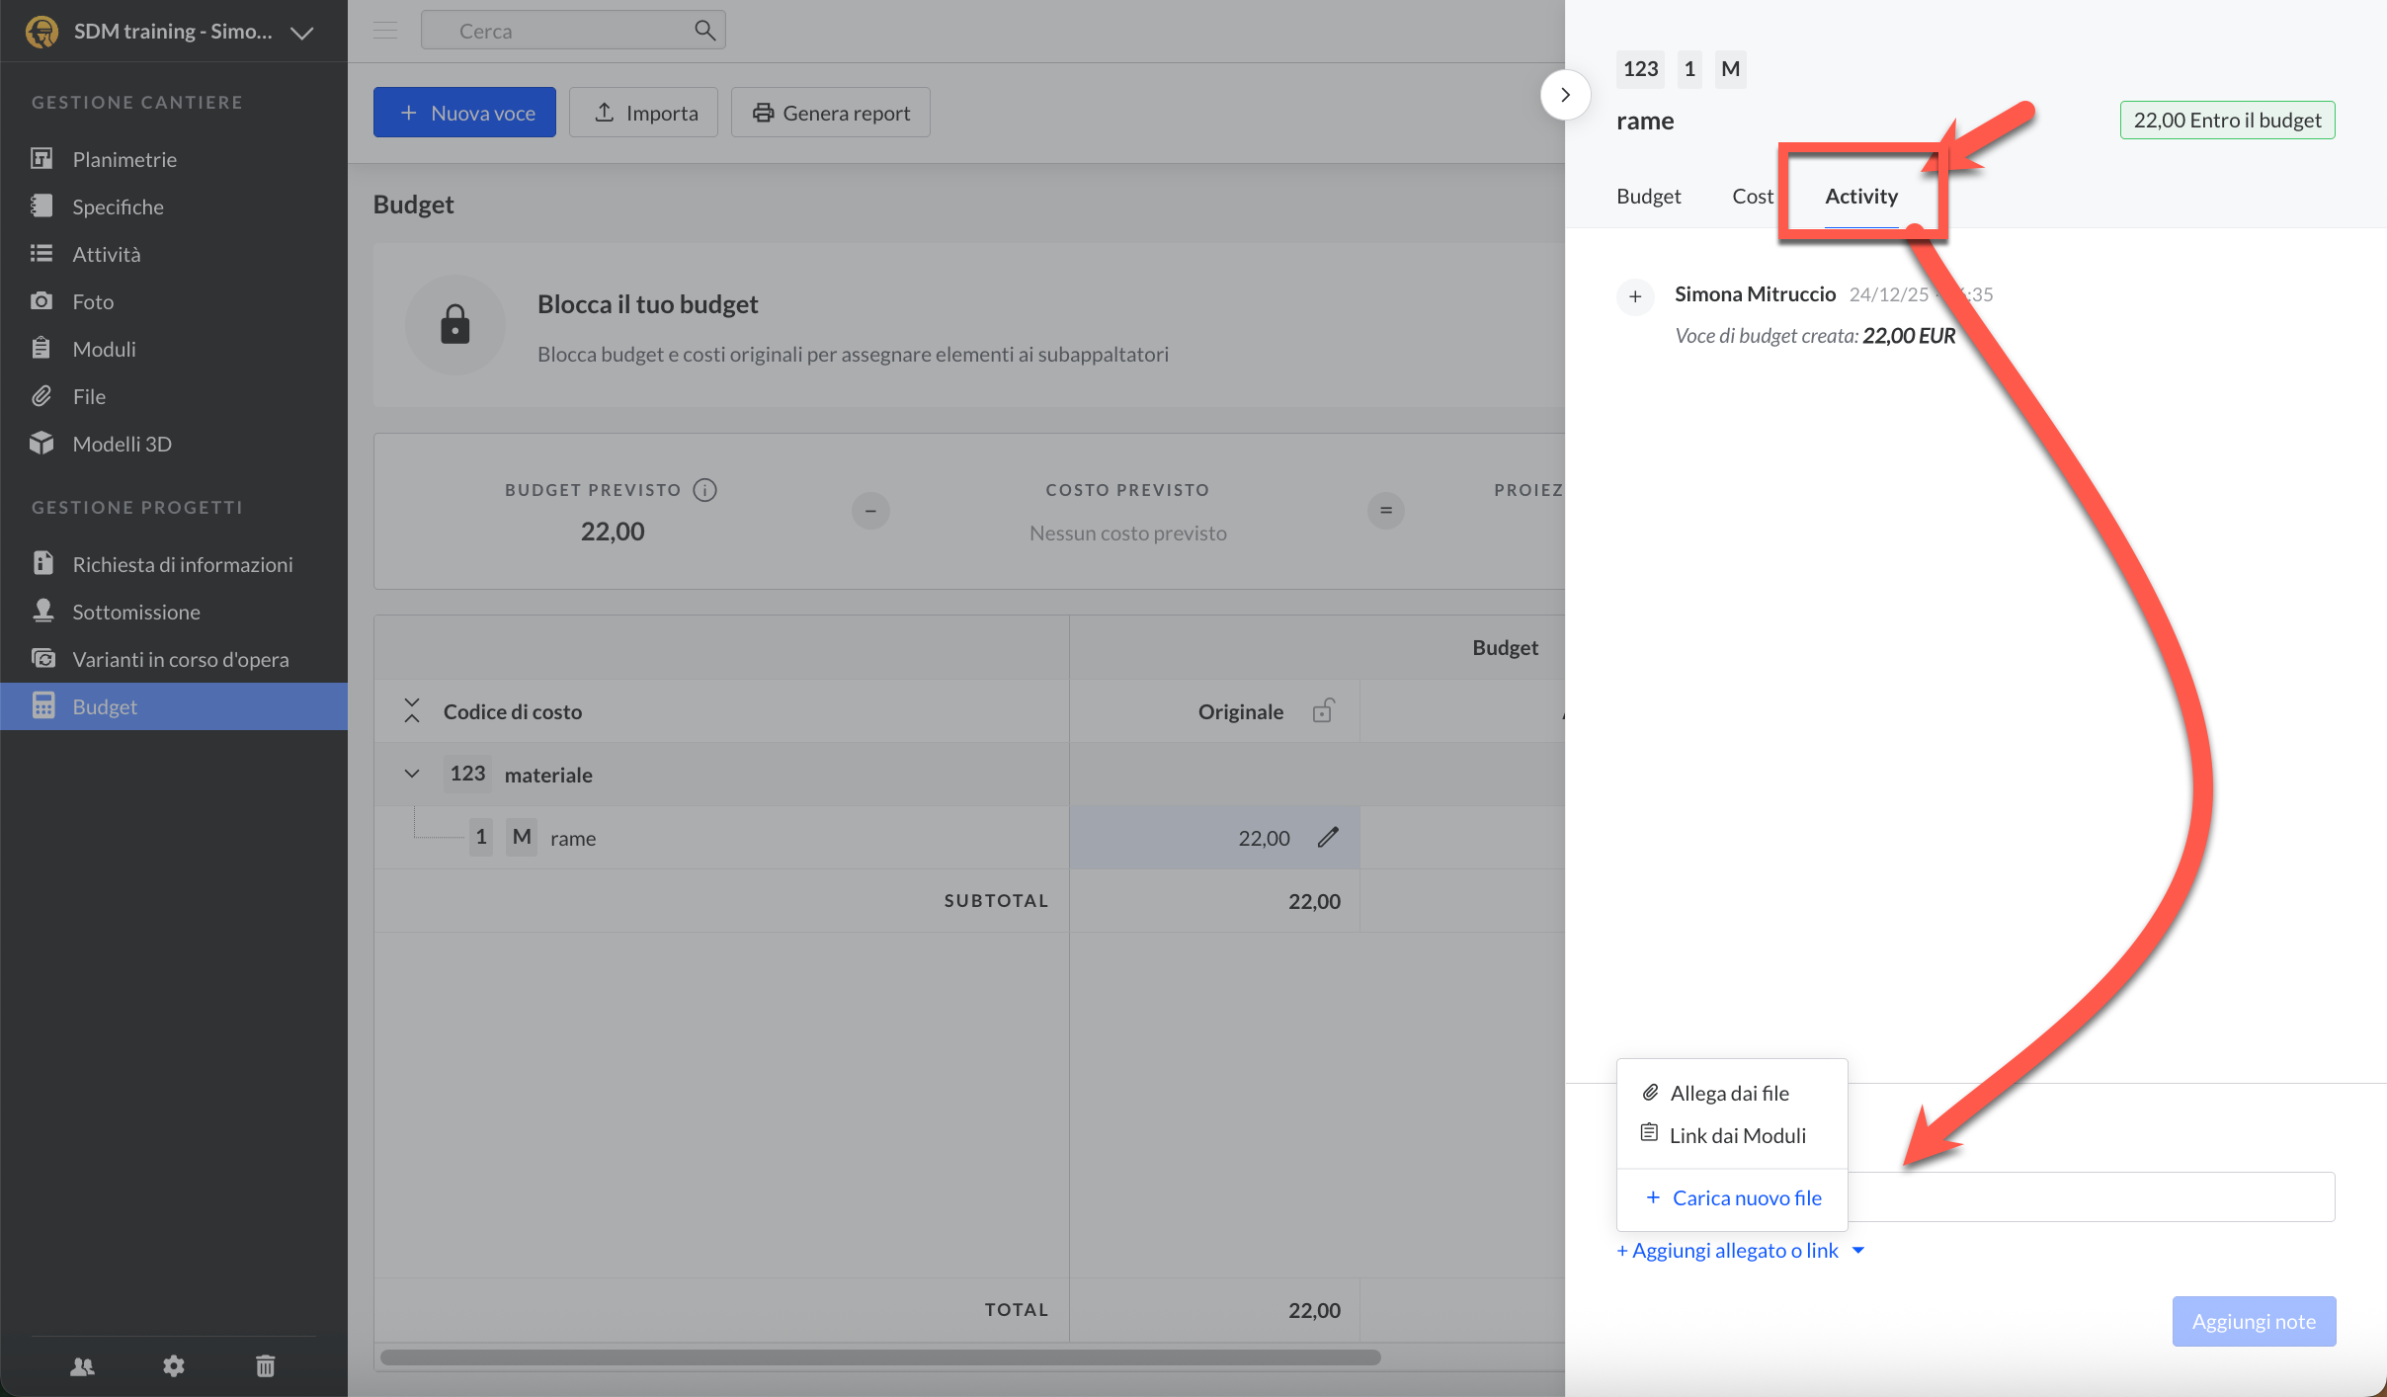Click the Nuova voce button
2387x1397 pixels.
(464, 113)
